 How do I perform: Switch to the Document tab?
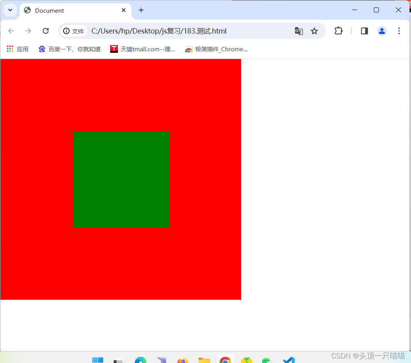(58, 10)
